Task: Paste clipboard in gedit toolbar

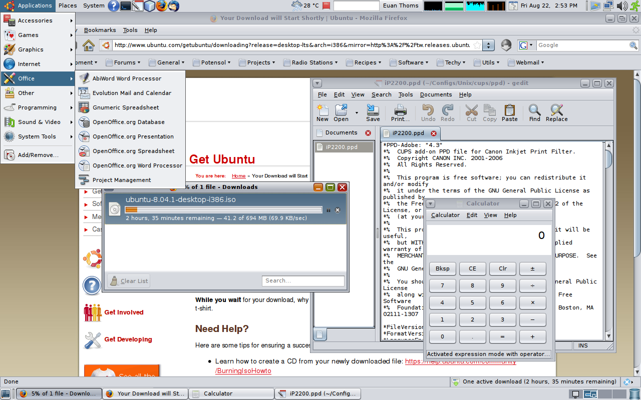Action: click(x=510, y=112)
